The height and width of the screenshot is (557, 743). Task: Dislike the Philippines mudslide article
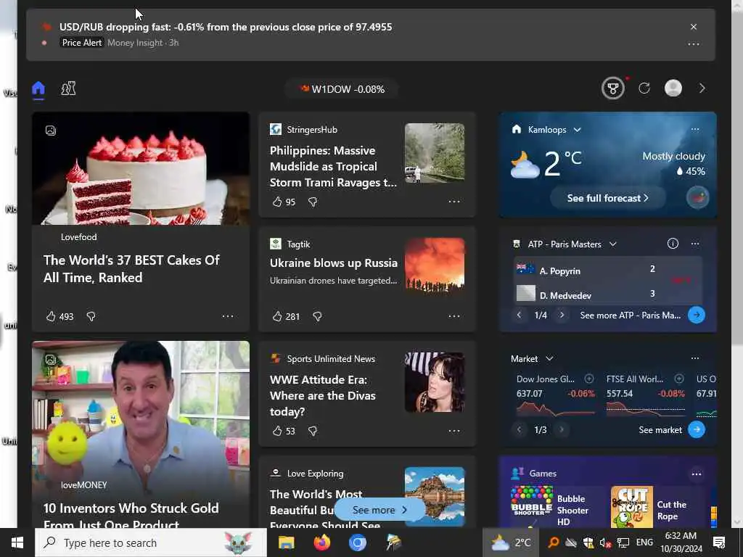pyautogui.click(x=313, y=202)
